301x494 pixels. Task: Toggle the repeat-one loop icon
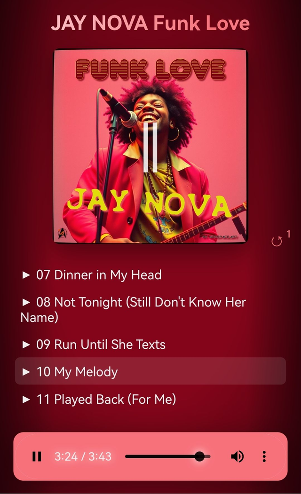click(280, 238)
